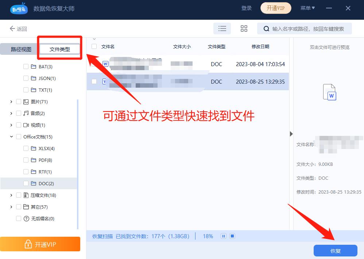Switch to grid view layout

244,28
